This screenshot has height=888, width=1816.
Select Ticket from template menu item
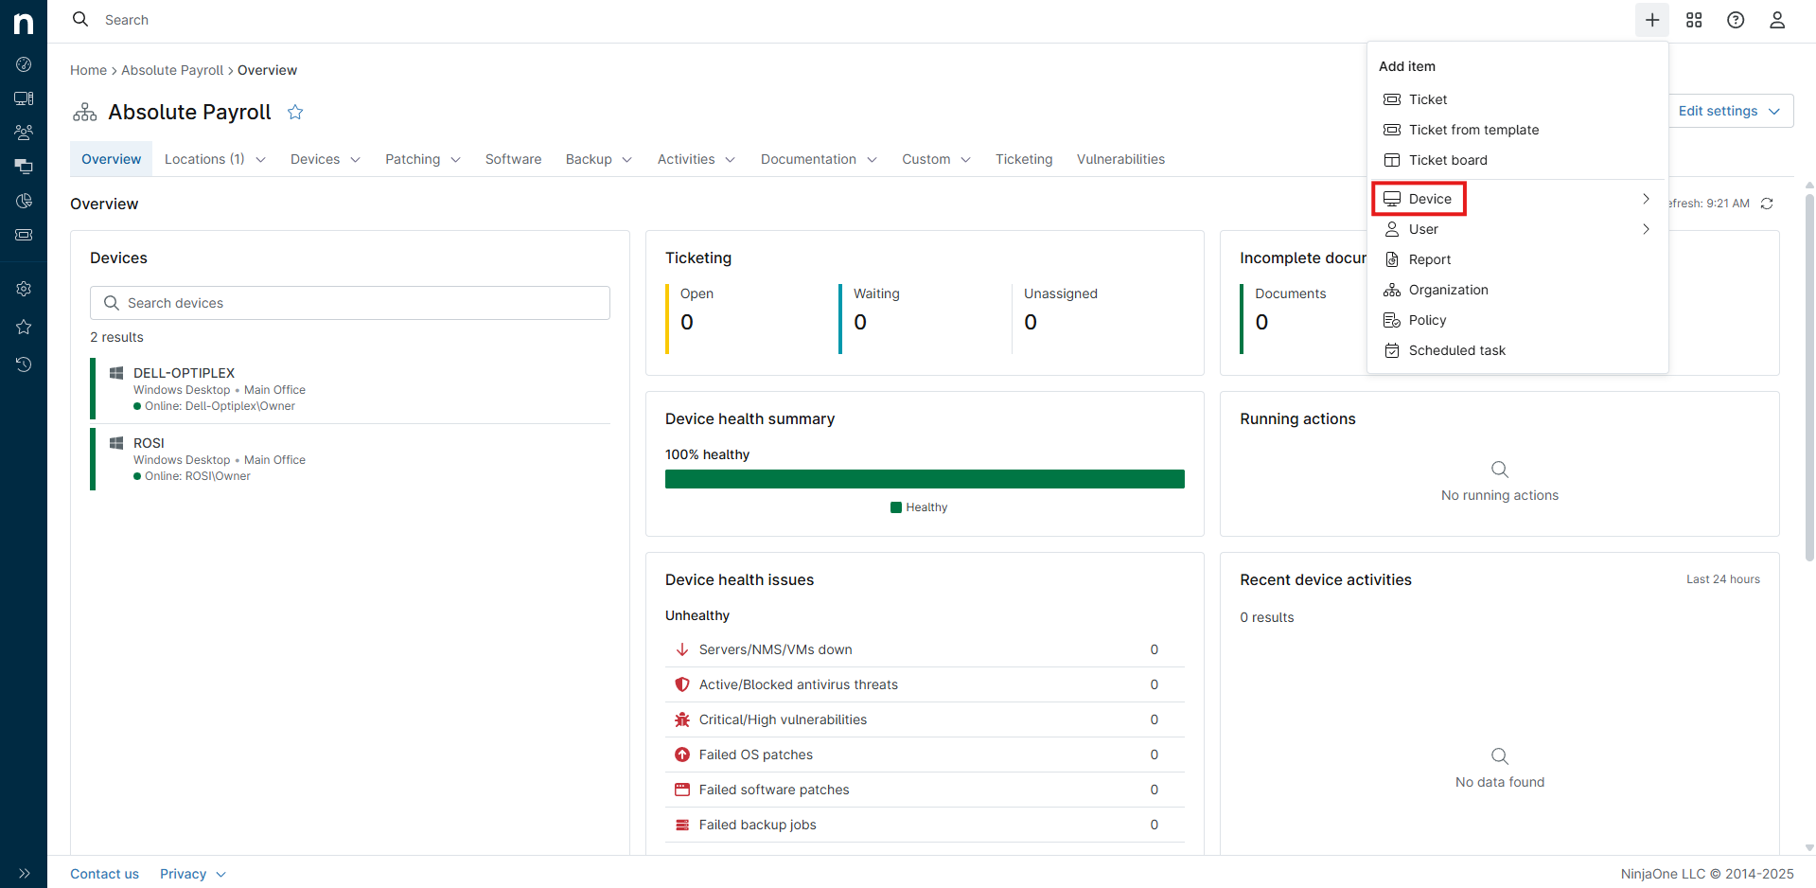(x=1472, y=130)
